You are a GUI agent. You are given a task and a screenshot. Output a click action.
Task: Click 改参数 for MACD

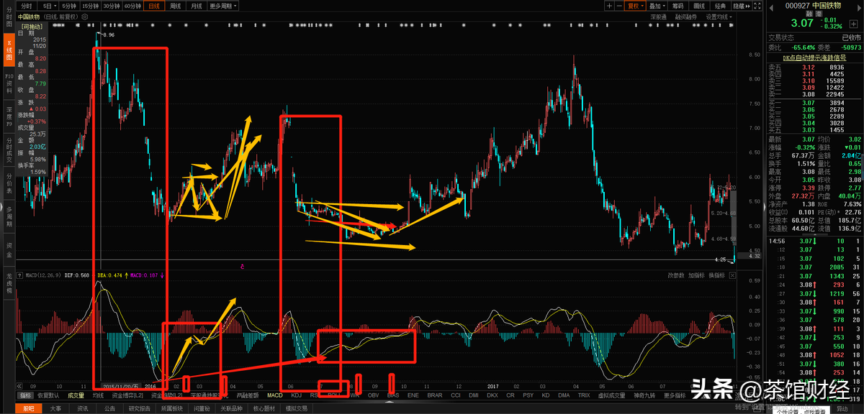pos(675,275)
